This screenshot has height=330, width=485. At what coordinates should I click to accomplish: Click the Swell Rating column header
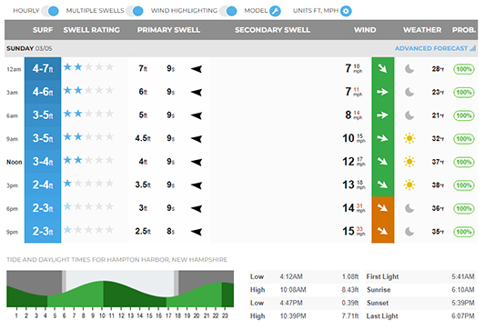pyautogui.click(x=92, y=30)
